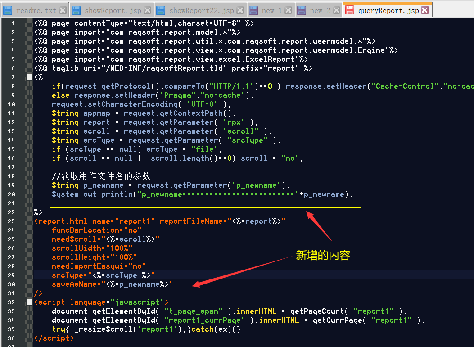Switch to the showReport.jsp tab

tap(113, 11)
